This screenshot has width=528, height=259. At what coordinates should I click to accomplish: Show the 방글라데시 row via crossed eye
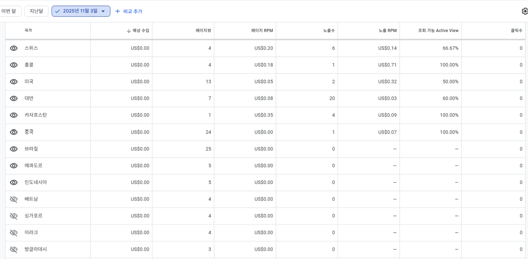[x=14, y=249]
